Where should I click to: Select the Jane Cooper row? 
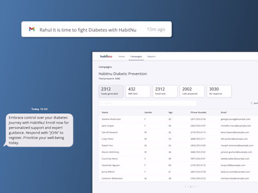(179, 126)
